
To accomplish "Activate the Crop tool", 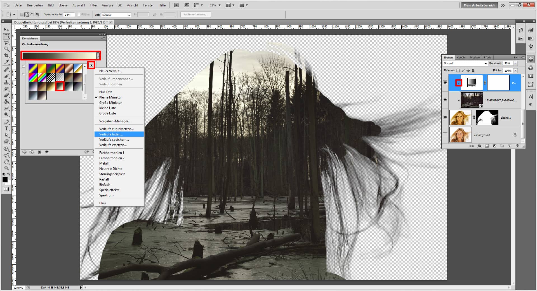I will pos(6,56).
